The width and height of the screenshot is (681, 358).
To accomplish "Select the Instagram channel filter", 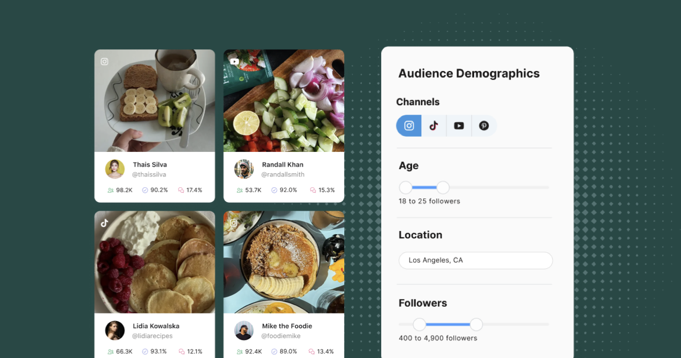I will pos(409,125).
